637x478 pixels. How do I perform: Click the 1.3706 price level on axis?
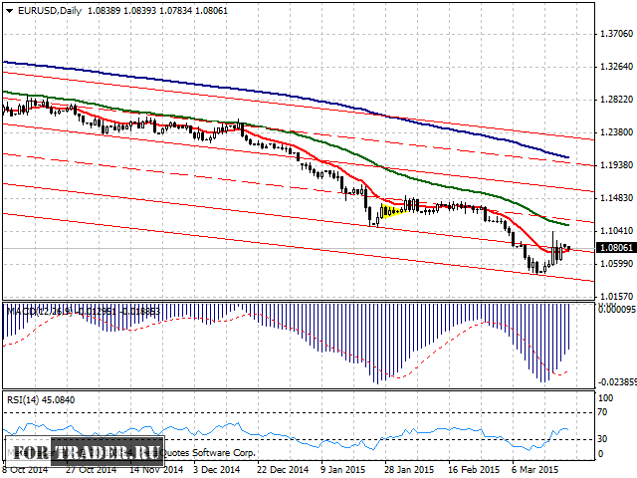pos(617,34)
